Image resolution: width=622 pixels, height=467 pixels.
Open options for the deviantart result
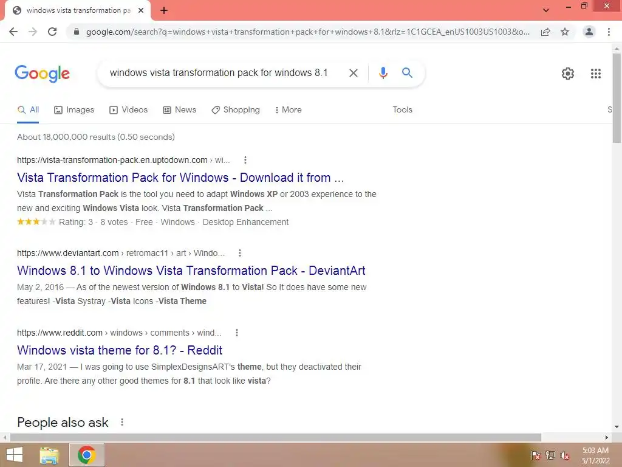tap(239, 253)
